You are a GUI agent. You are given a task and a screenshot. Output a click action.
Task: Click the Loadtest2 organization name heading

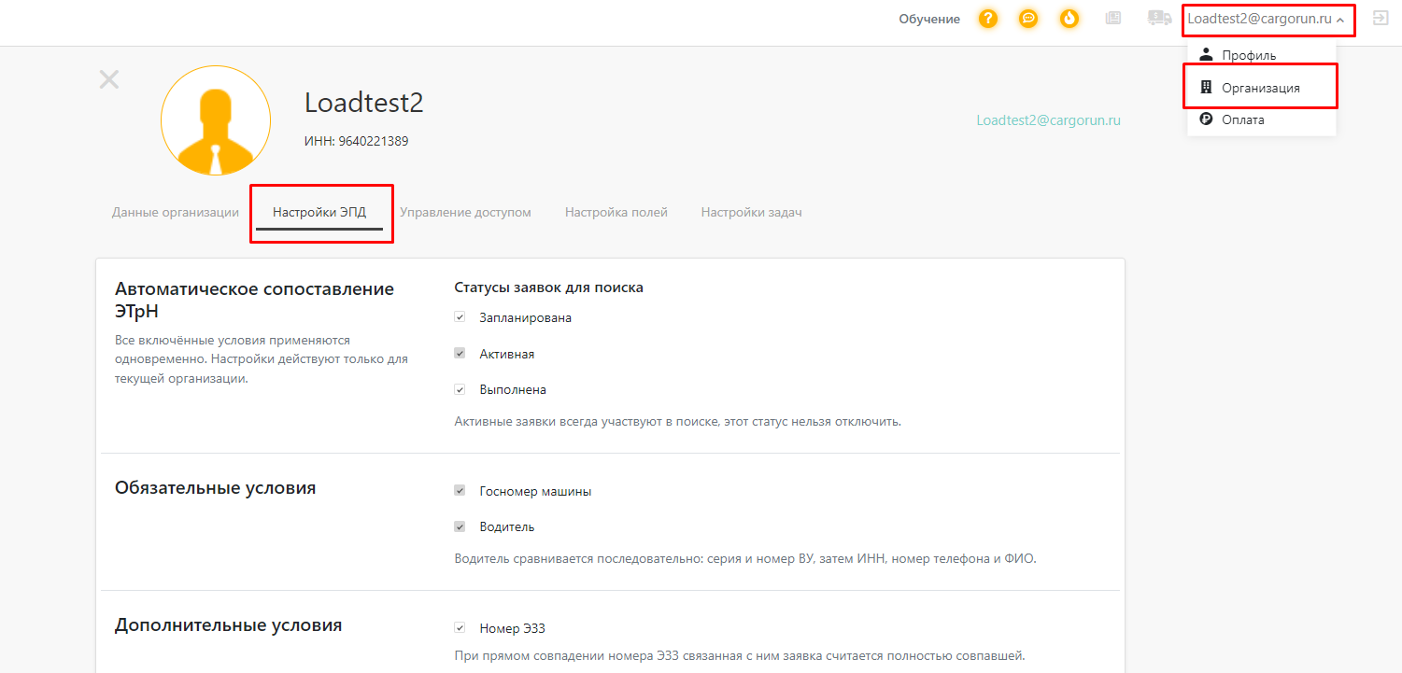pyautogui.click(x=364, y=103)
